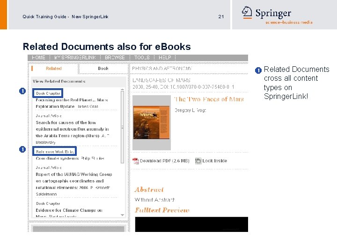Switch to the Book tab
This screenshot has width=337, height=252.
(103, 68)
